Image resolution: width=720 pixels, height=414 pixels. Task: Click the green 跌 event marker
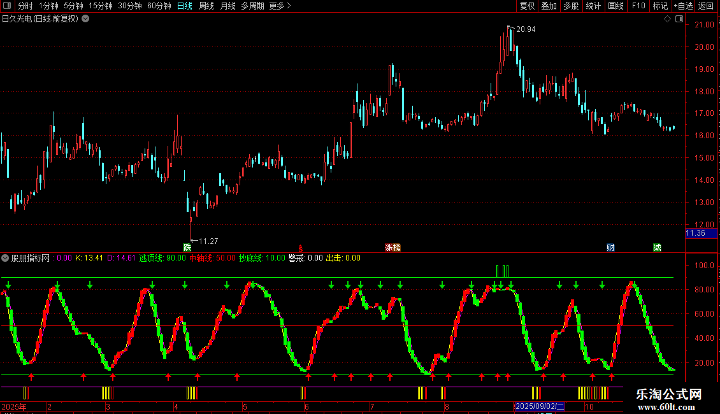[x=187, y=247]
